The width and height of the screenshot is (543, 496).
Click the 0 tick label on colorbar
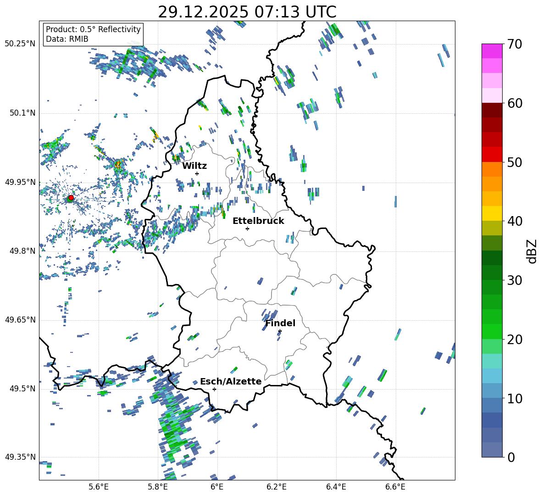tap(511, 457)
